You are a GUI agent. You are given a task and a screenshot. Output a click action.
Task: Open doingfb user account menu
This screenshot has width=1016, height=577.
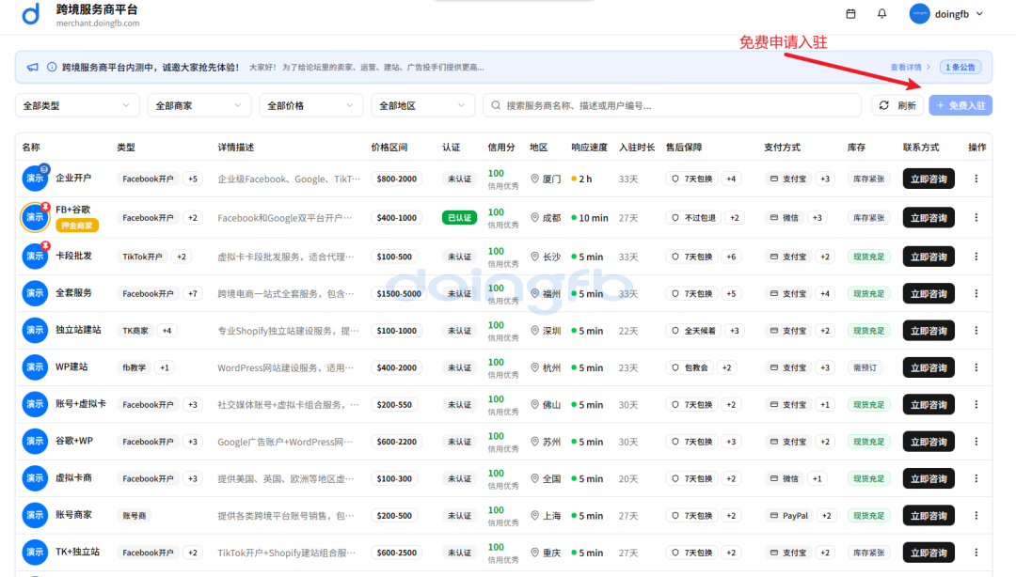pos(946,14)
